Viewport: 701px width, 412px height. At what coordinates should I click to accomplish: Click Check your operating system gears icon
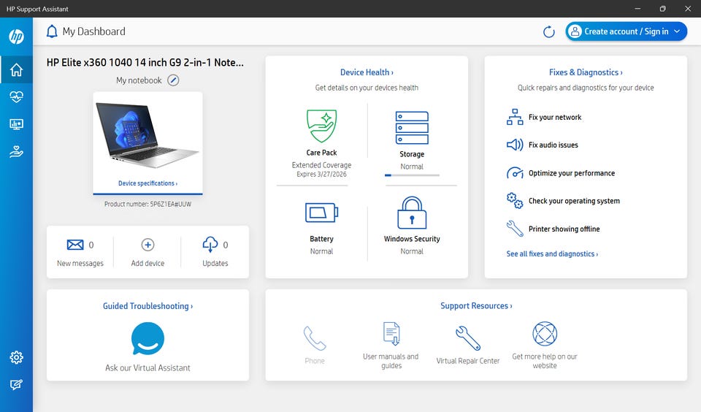pyautogui.click(x=515, y=200)
